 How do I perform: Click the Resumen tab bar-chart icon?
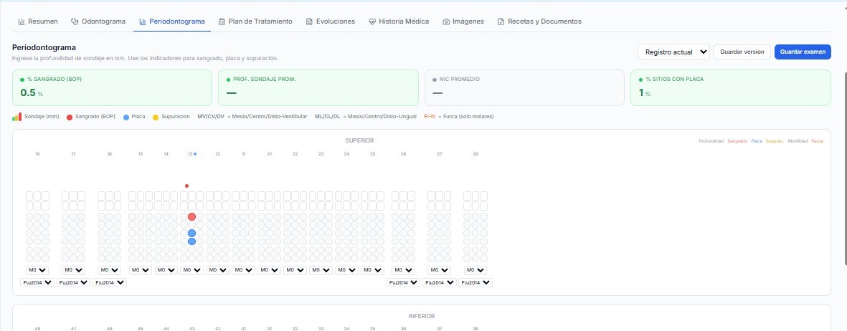click(x=22, y=21)
